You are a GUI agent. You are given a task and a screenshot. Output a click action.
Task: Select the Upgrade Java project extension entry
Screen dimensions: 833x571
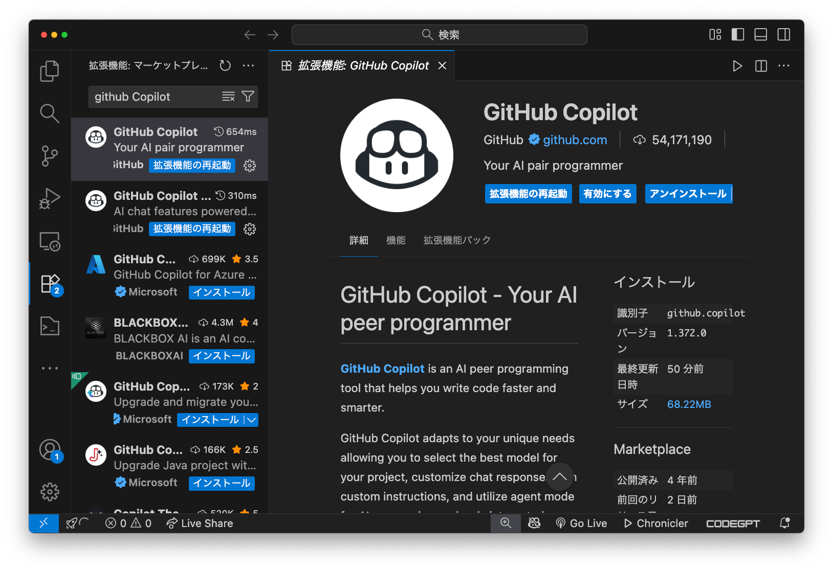point(170,467)
